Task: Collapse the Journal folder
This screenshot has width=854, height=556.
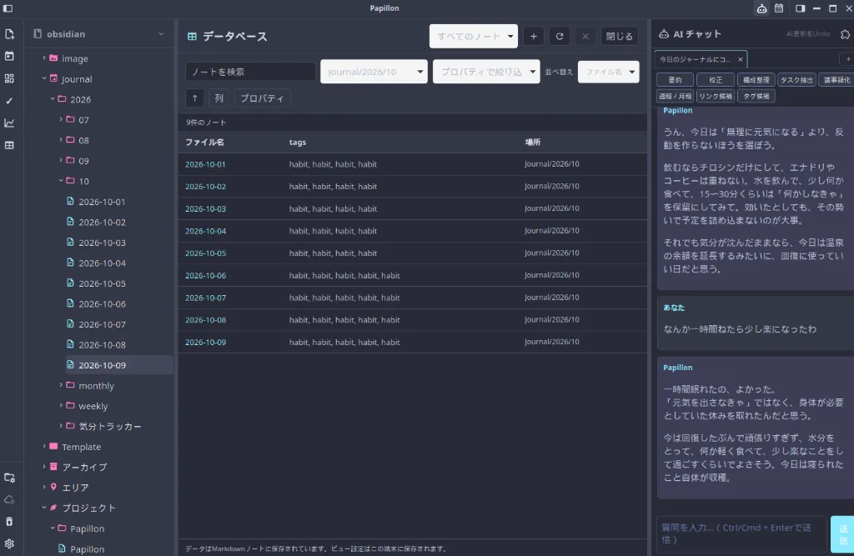Action: pos(44,78)
